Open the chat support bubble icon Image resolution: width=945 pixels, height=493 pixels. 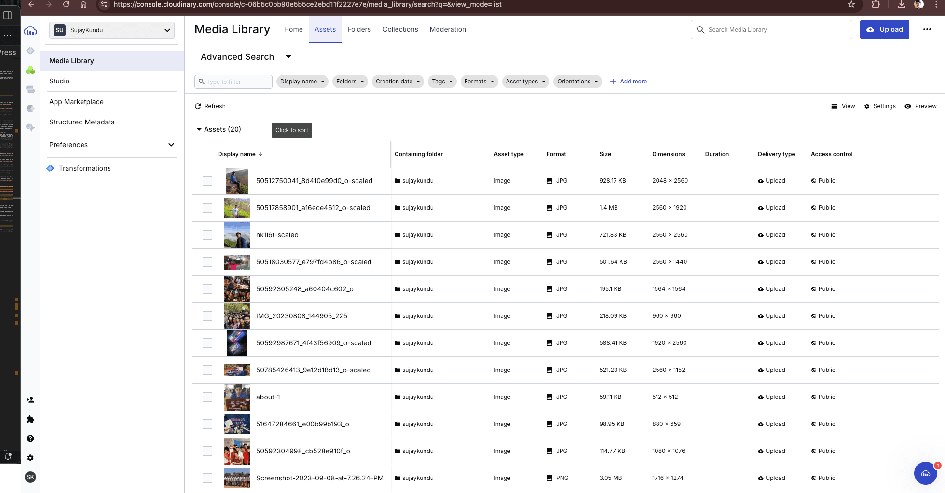point(925,473)
